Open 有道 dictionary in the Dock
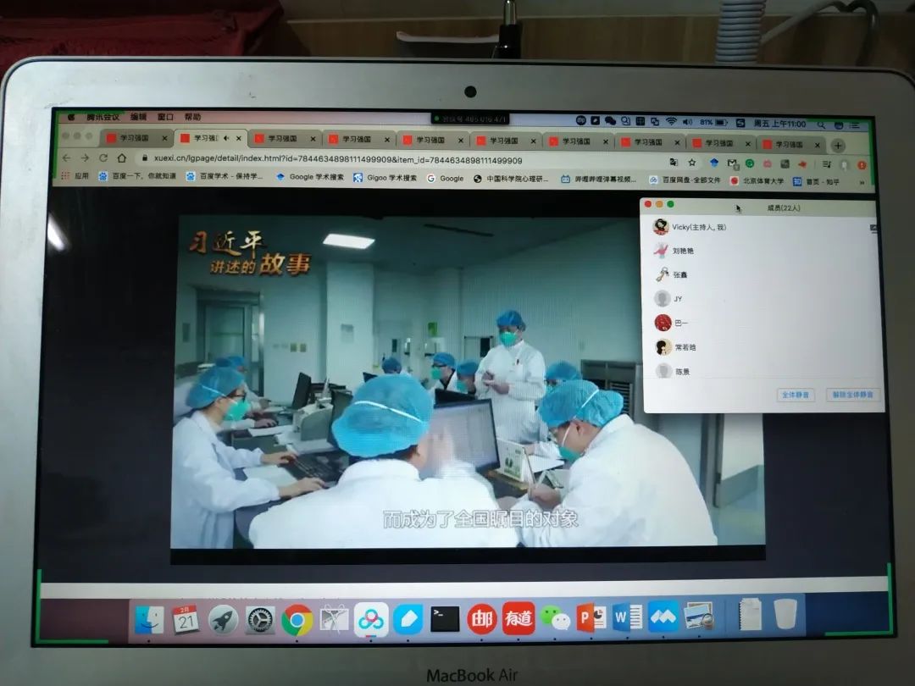Screen dimensions: 915x686 point(518,618)
